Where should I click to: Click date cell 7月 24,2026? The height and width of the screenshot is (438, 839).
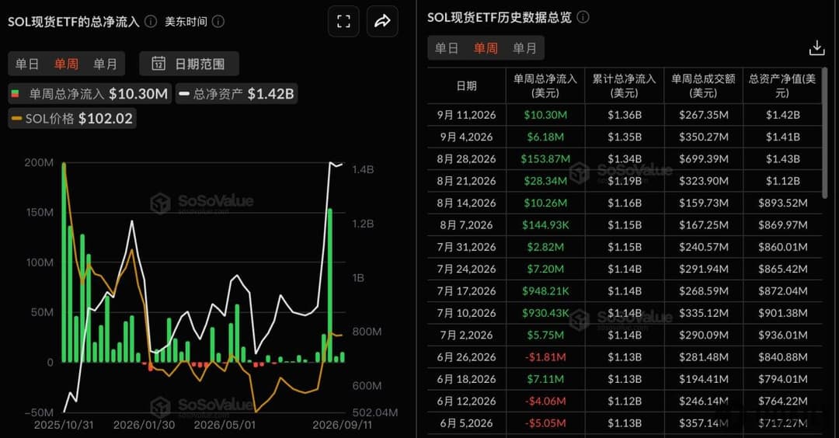pos(467,269)
